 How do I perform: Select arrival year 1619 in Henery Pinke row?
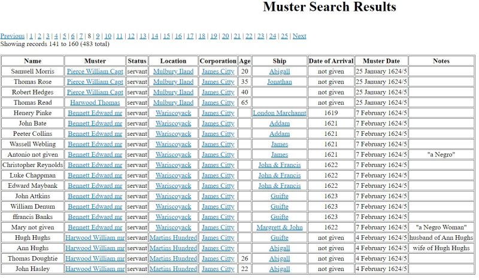tap(331, 113)
